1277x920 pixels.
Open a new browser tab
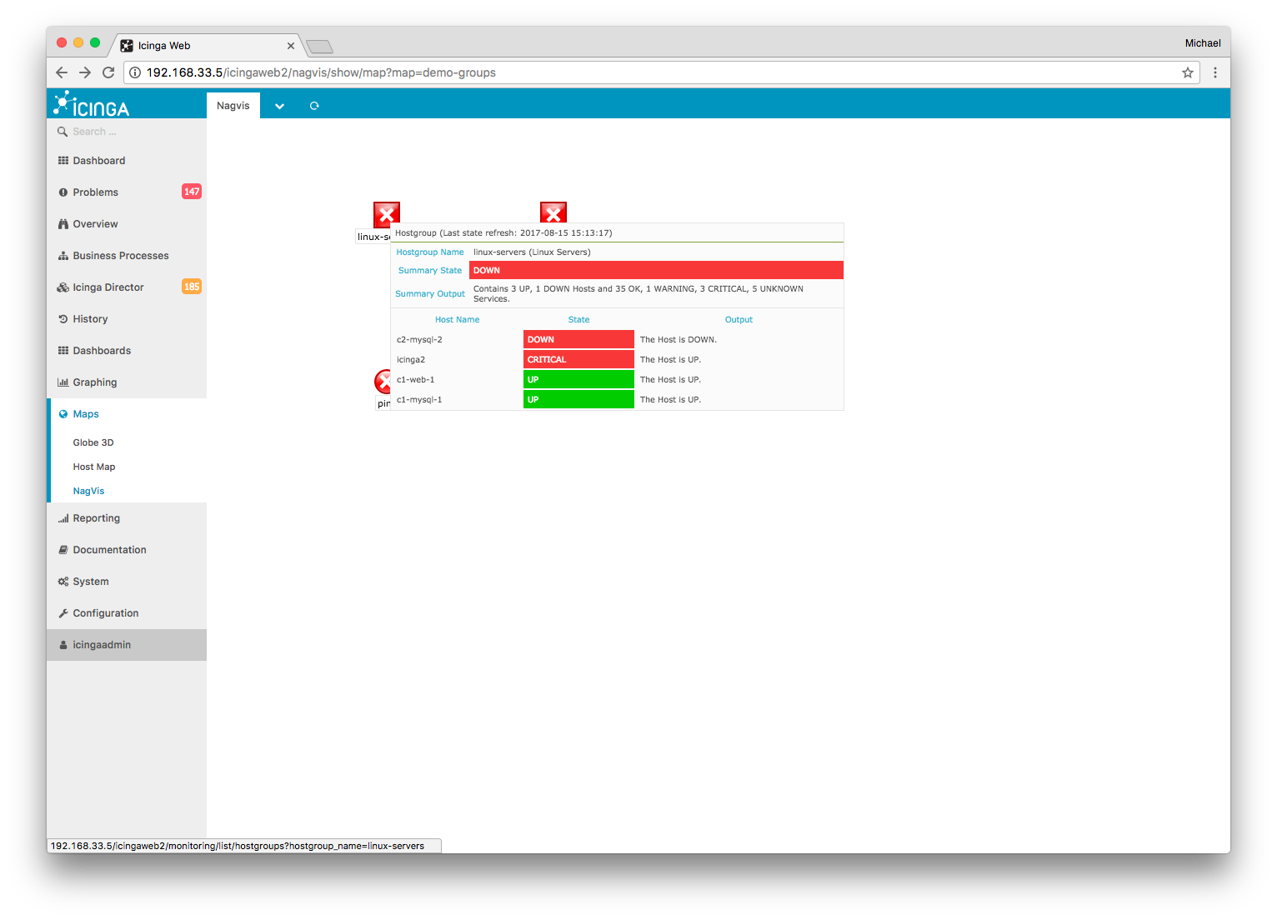tap(319, 47)
